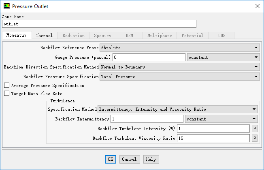Expand turbulence Specification Method dropdown

[x=178, y=109]
